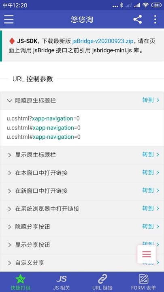
Task: Collapse the 隐藏原生标题栏 section
Action: coord(82,101)
